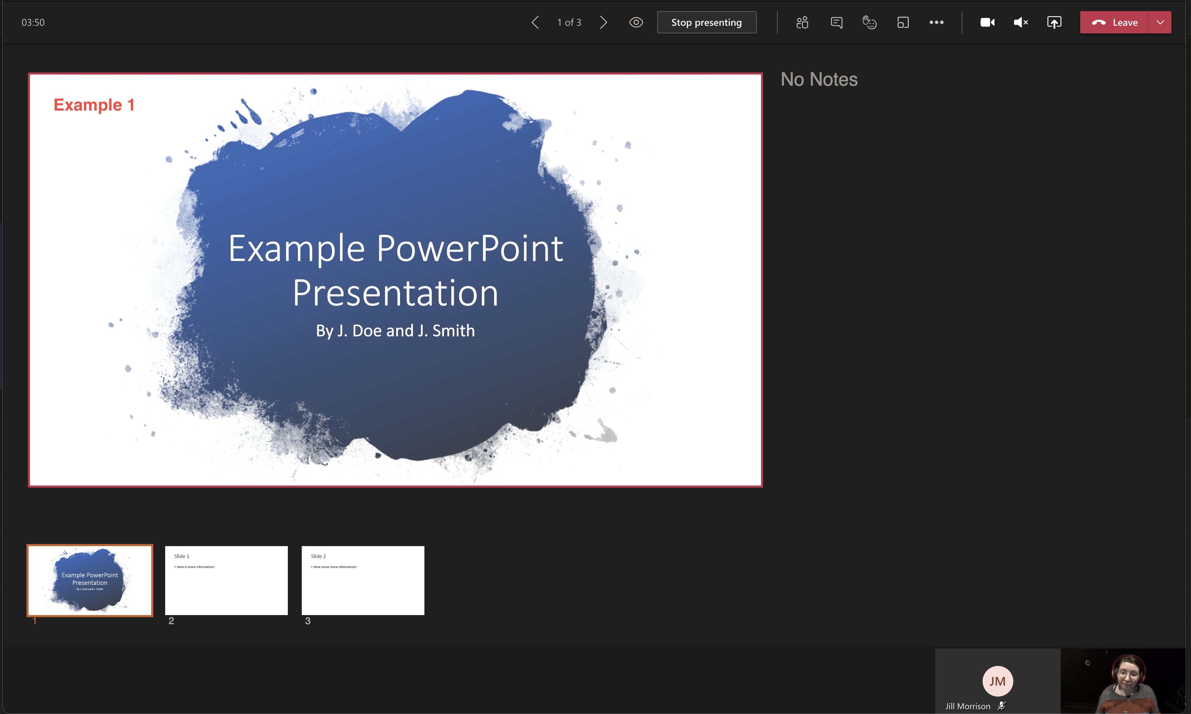The width and height of the screenshot is (1191, 714).
Task: Mute audio using speaker icon
Action: (x=1021, y=22)
